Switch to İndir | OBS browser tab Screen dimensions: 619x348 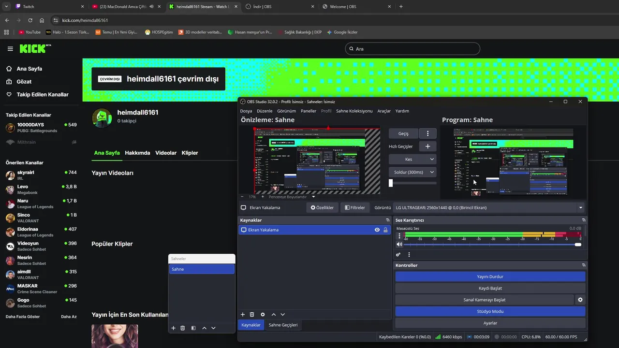(x=279, y=6)
